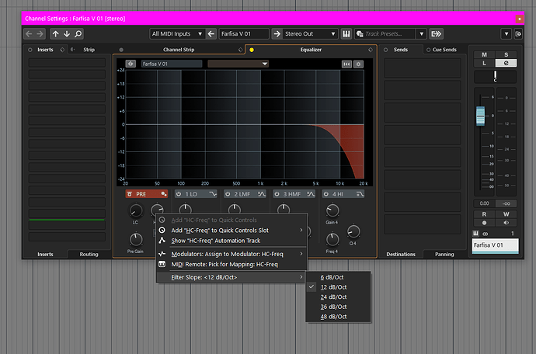The image size is (536, 354).
Task: Choose 48 dB/Oct filter slope
Action: coord(338,317)
